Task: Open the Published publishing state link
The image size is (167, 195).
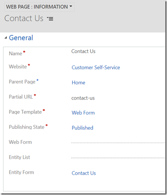Action: 82,128
